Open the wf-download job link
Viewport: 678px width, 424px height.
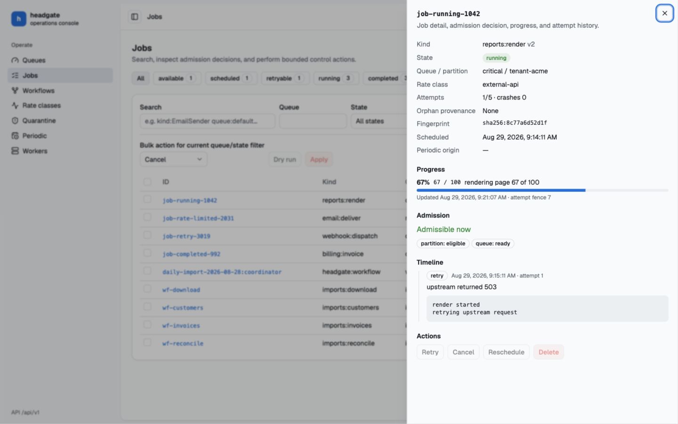point(181,290)
